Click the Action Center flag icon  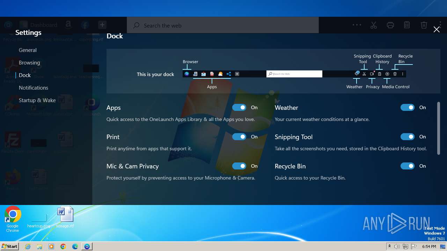(x=414, y=246)
